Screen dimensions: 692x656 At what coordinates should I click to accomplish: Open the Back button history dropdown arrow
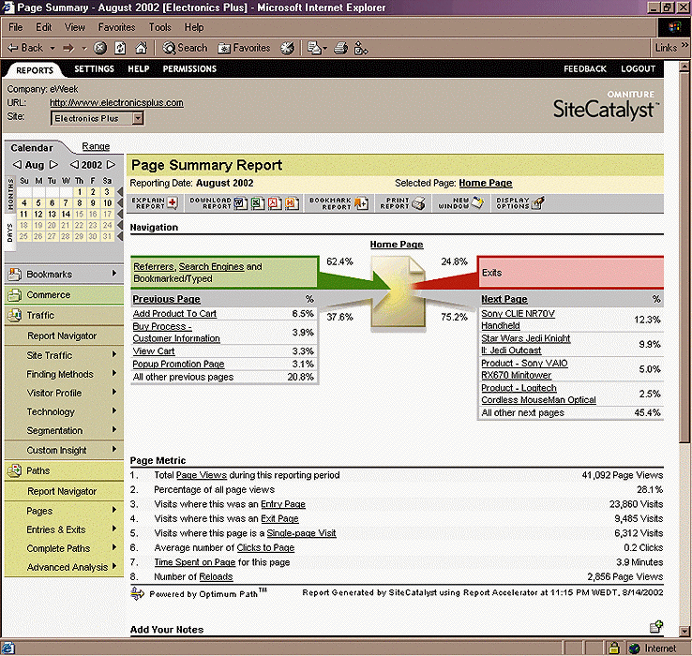pos(53,48)
